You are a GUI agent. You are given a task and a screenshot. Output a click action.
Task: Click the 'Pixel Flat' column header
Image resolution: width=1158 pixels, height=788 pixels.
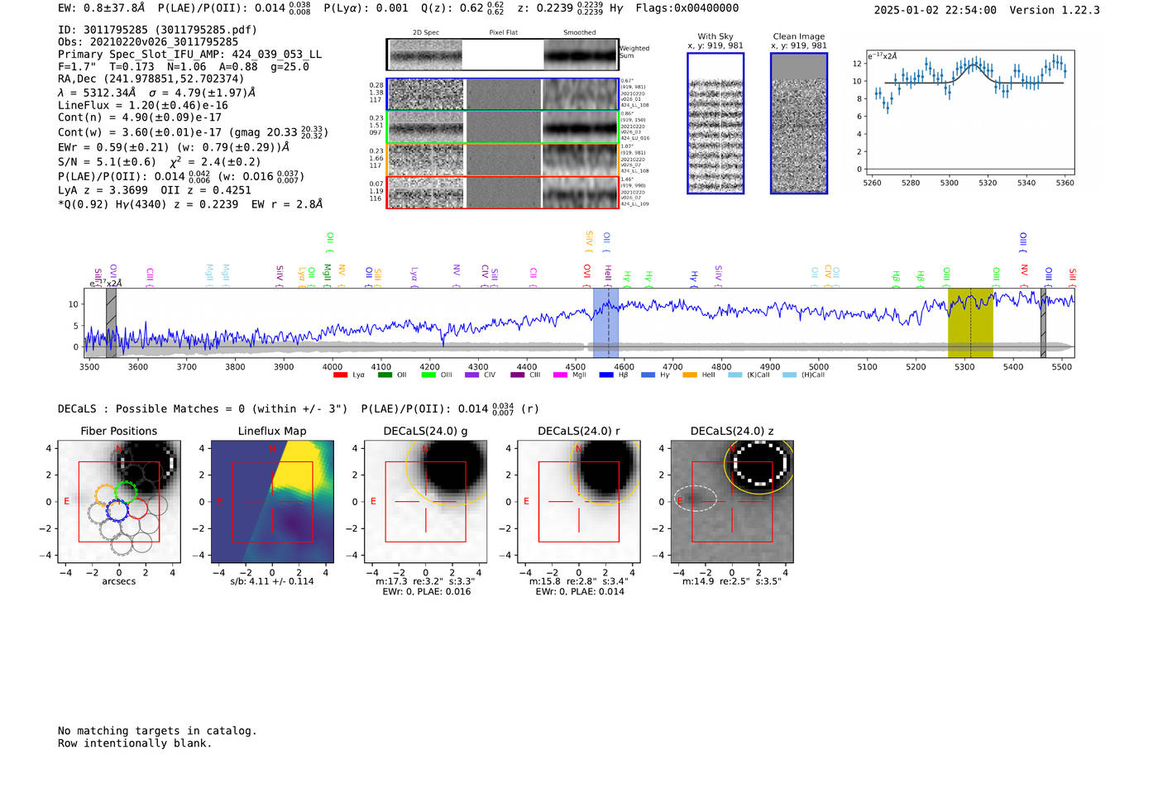(x=503, y=33)
